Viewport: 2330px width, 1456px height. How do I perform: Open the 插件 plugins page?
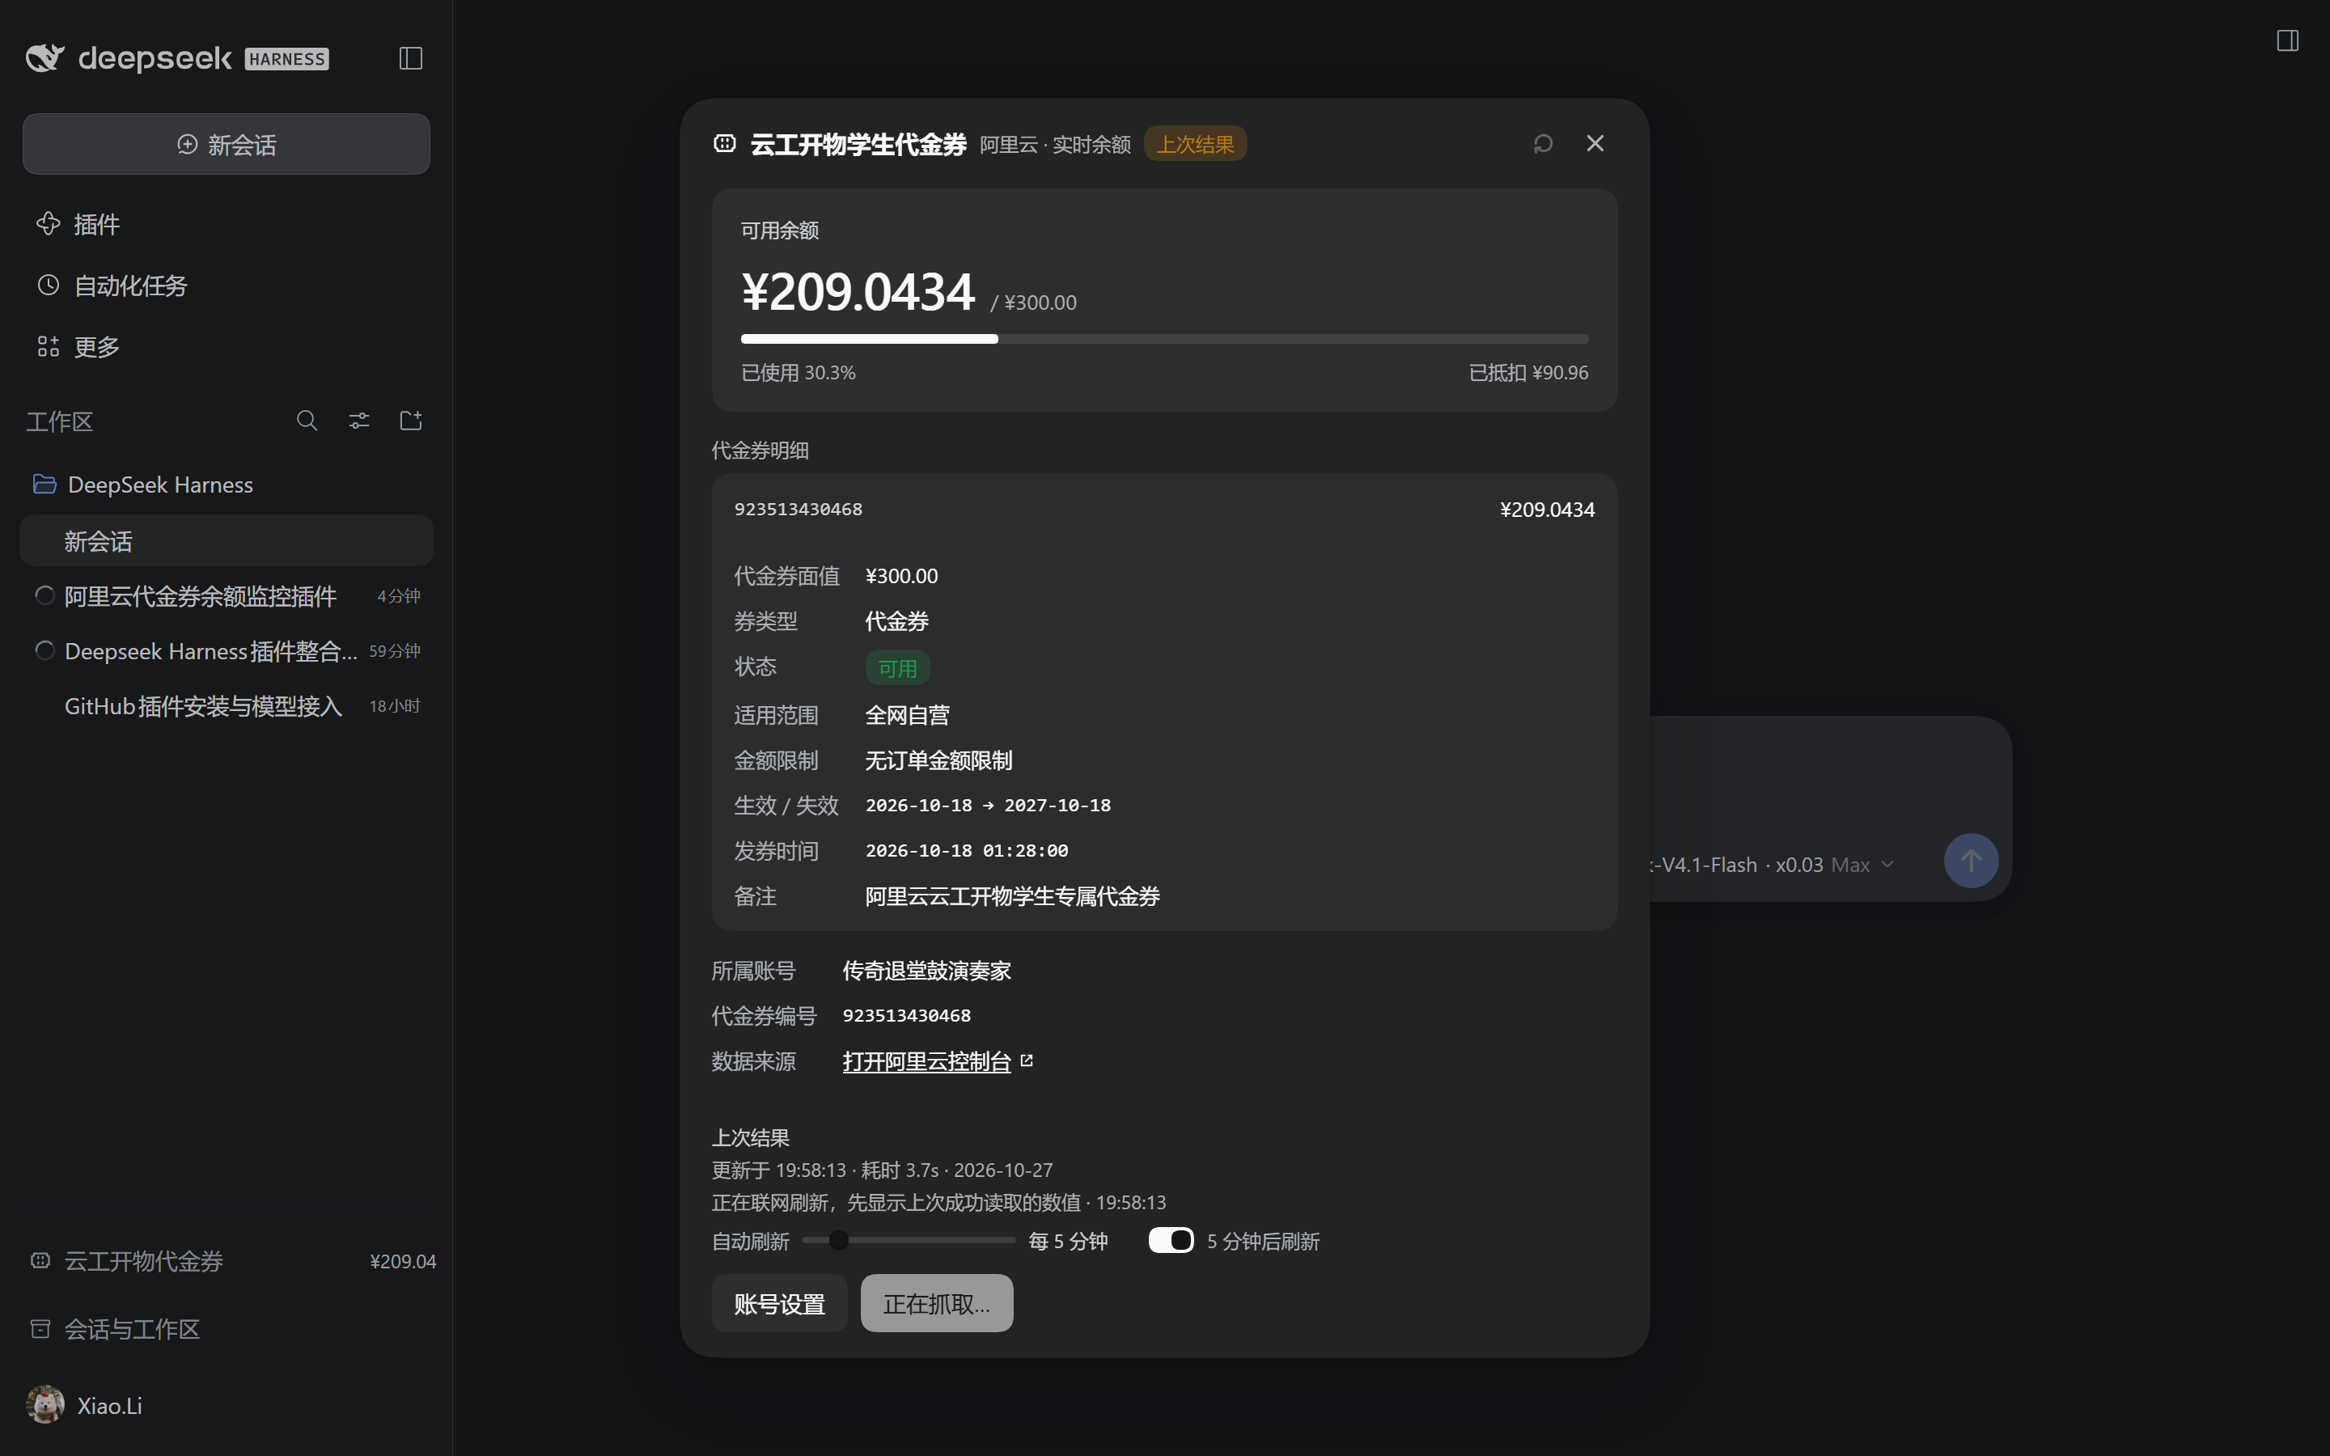coord(227,224)
